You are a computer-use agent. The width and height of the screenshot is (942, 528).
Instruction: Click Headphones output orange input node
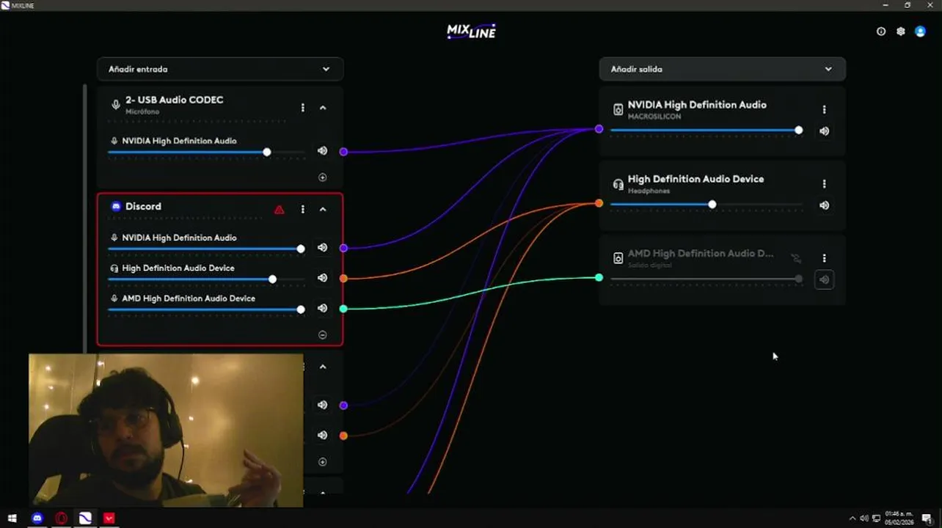pyautogui.click(x=599, y=203)
